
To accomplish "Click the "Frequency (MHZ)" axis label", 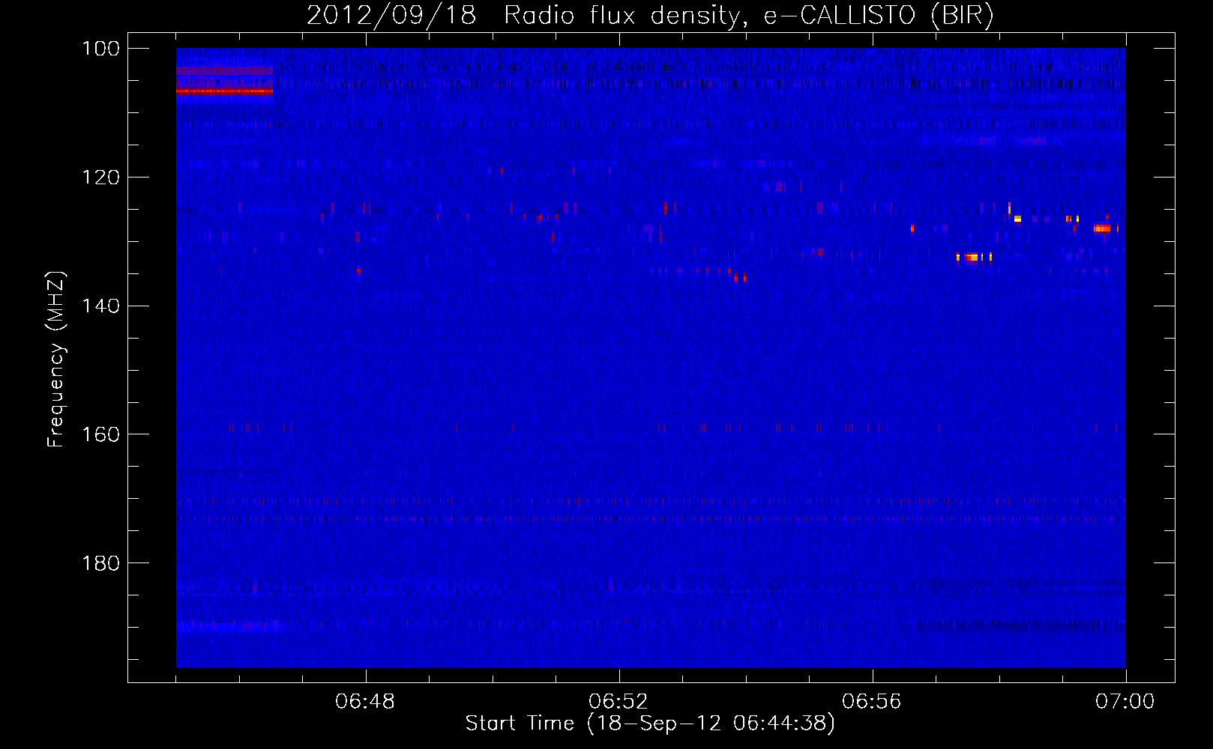I will pos(56,360).
